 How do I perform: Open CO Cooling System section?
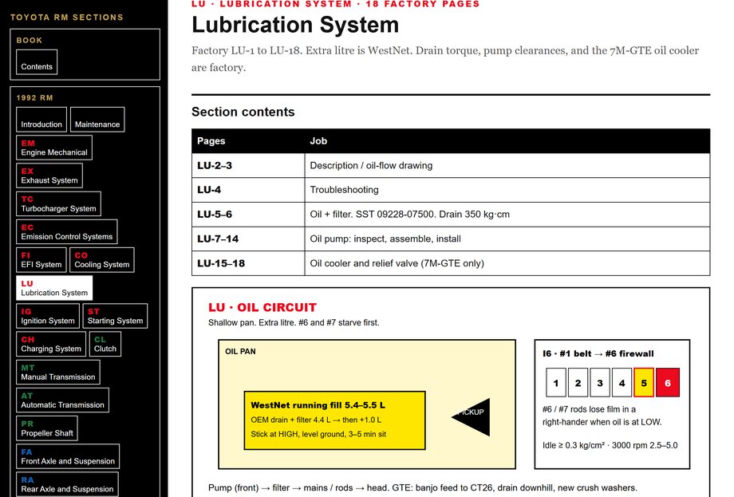[102, 260]
